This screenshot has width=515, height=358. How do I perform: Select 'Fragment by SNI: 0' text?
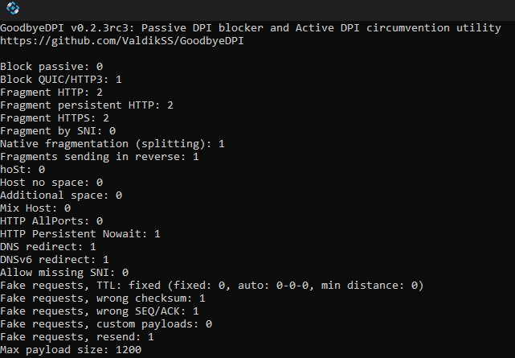[x=58, y=131]
